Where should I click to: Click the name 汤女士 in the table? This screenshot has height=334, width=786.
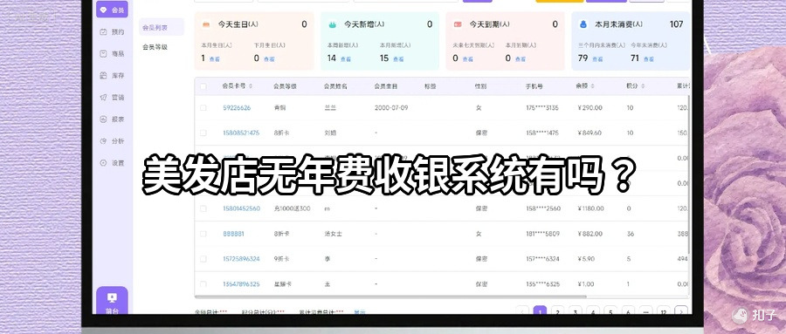[x=333, y=234]
